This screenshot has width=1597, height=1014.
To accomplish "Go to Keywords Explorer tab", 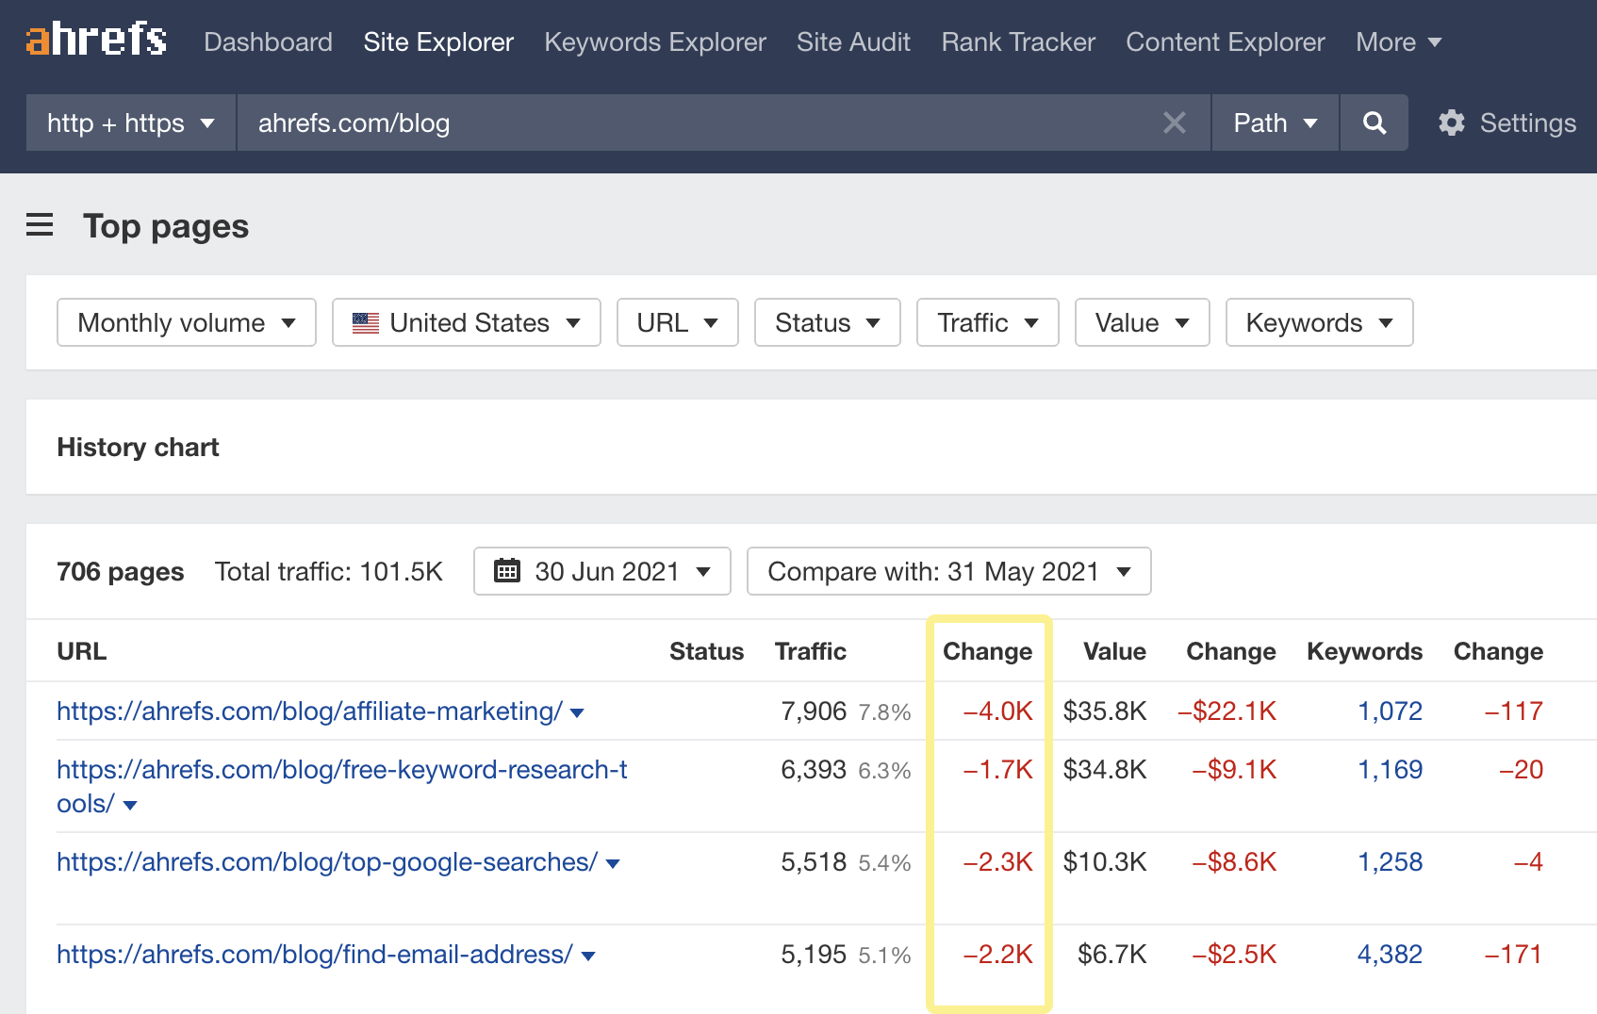I will click(655, 42).
